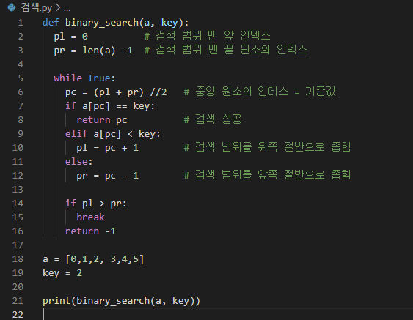
Task: Open the 검색.py breadcrumb item
Action: pyautogui.click(x=37, y=7)
